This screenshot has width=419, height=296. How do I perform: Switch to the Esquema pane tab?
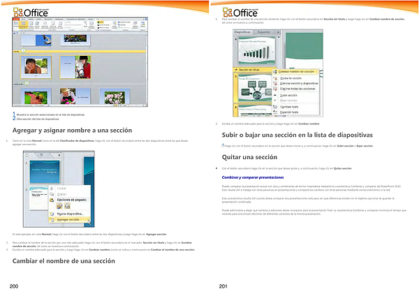[x=263, y=32]
